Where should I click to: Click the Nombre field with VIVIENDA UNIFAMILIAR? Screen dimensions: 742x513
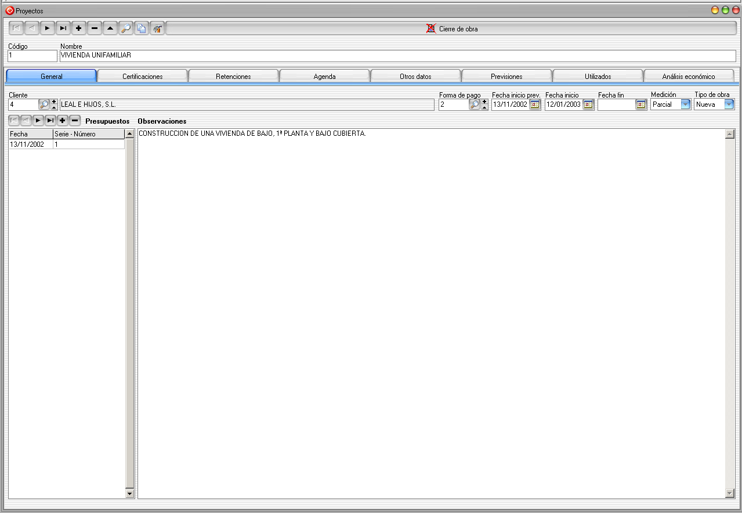(x=397, y=56)
